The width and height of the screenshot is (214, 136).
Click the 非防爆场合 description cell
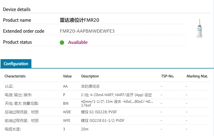pos(90,86)
